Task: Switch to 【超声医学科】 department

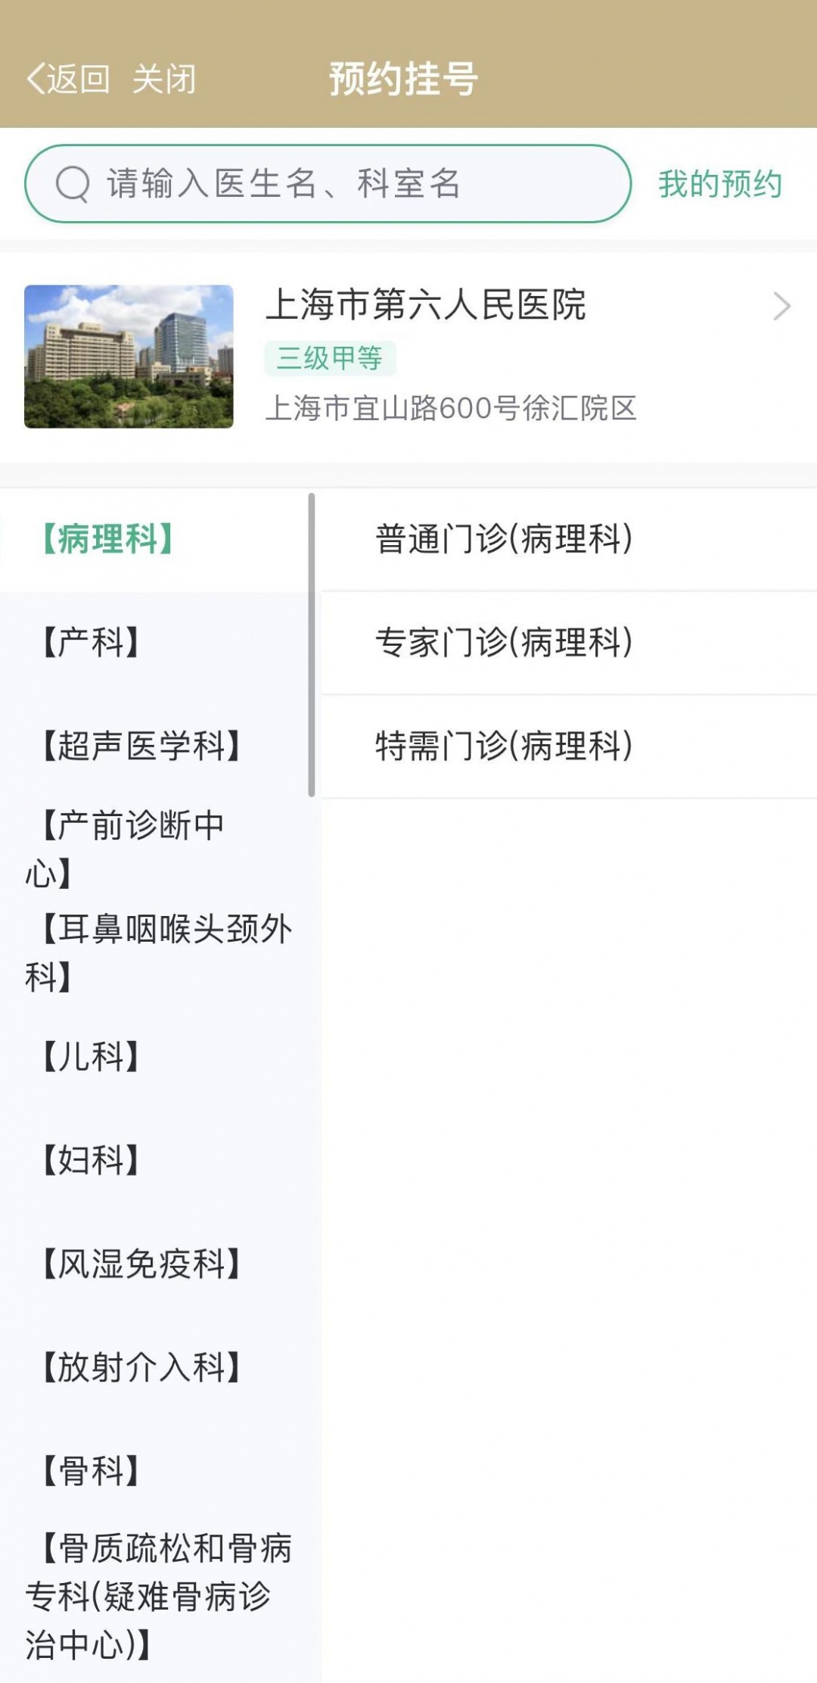Action: (x=141, y=746)
